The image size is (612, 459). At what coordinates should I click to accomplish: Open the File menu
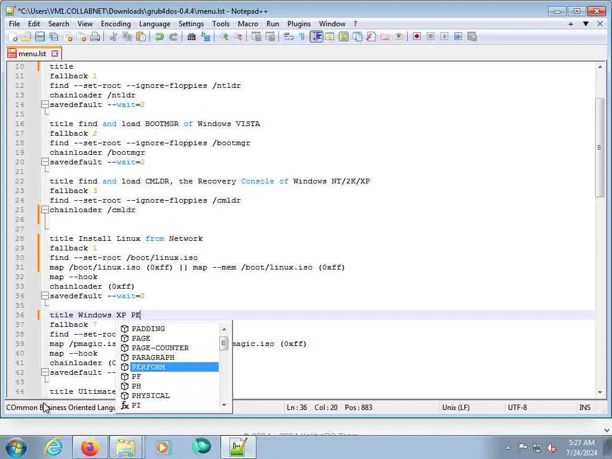14,24
